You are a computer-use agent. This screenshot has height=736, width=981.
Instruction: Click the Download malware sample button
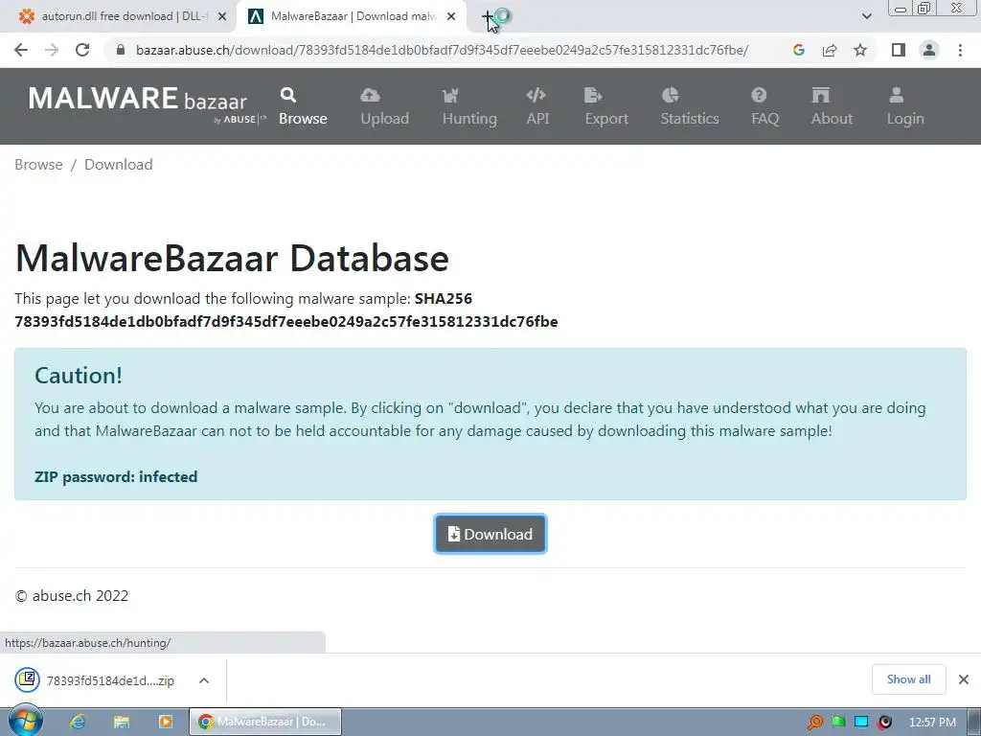coord(490,534)
